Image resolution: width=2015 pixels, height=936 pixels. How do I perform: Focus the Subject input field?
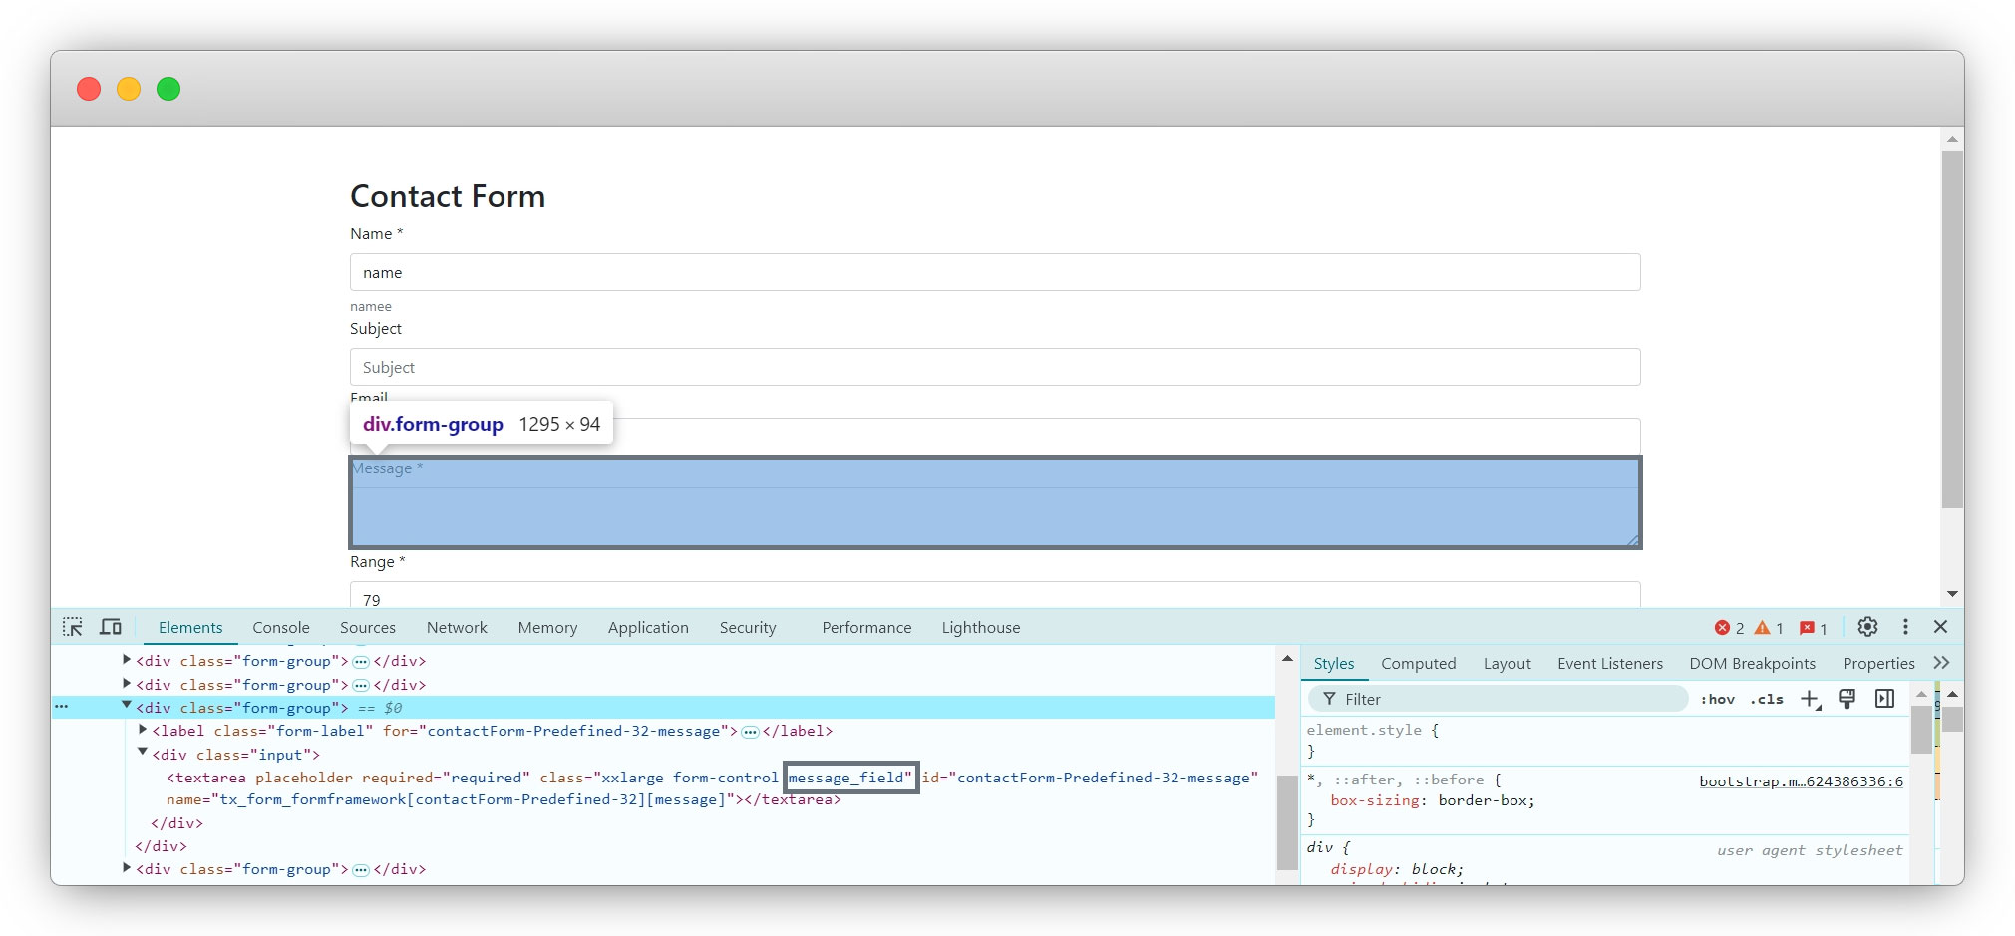pos(994,367)
